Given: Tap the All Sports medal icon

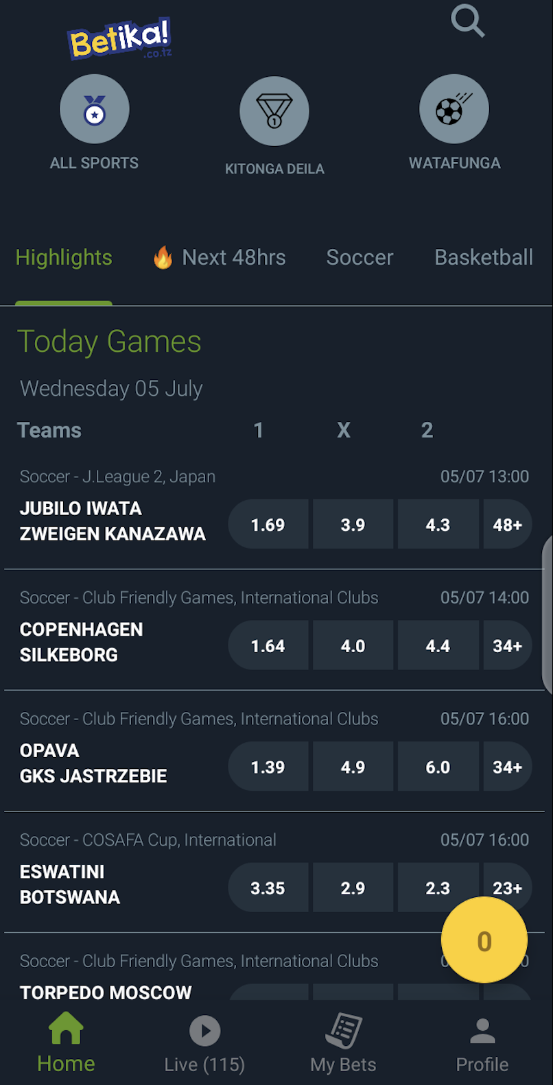Looking at the screenshot, I should 95,110.
